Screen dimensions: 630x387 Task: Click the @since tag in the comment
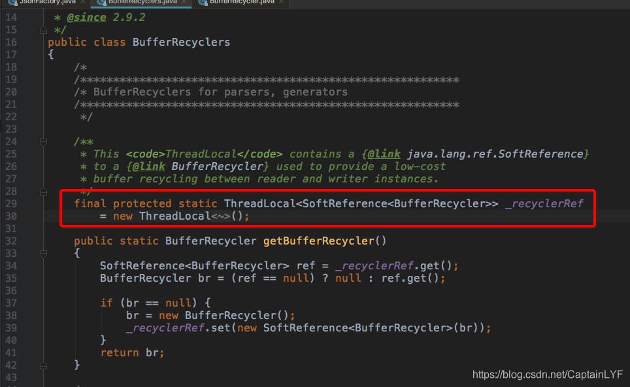coord(86,18)
